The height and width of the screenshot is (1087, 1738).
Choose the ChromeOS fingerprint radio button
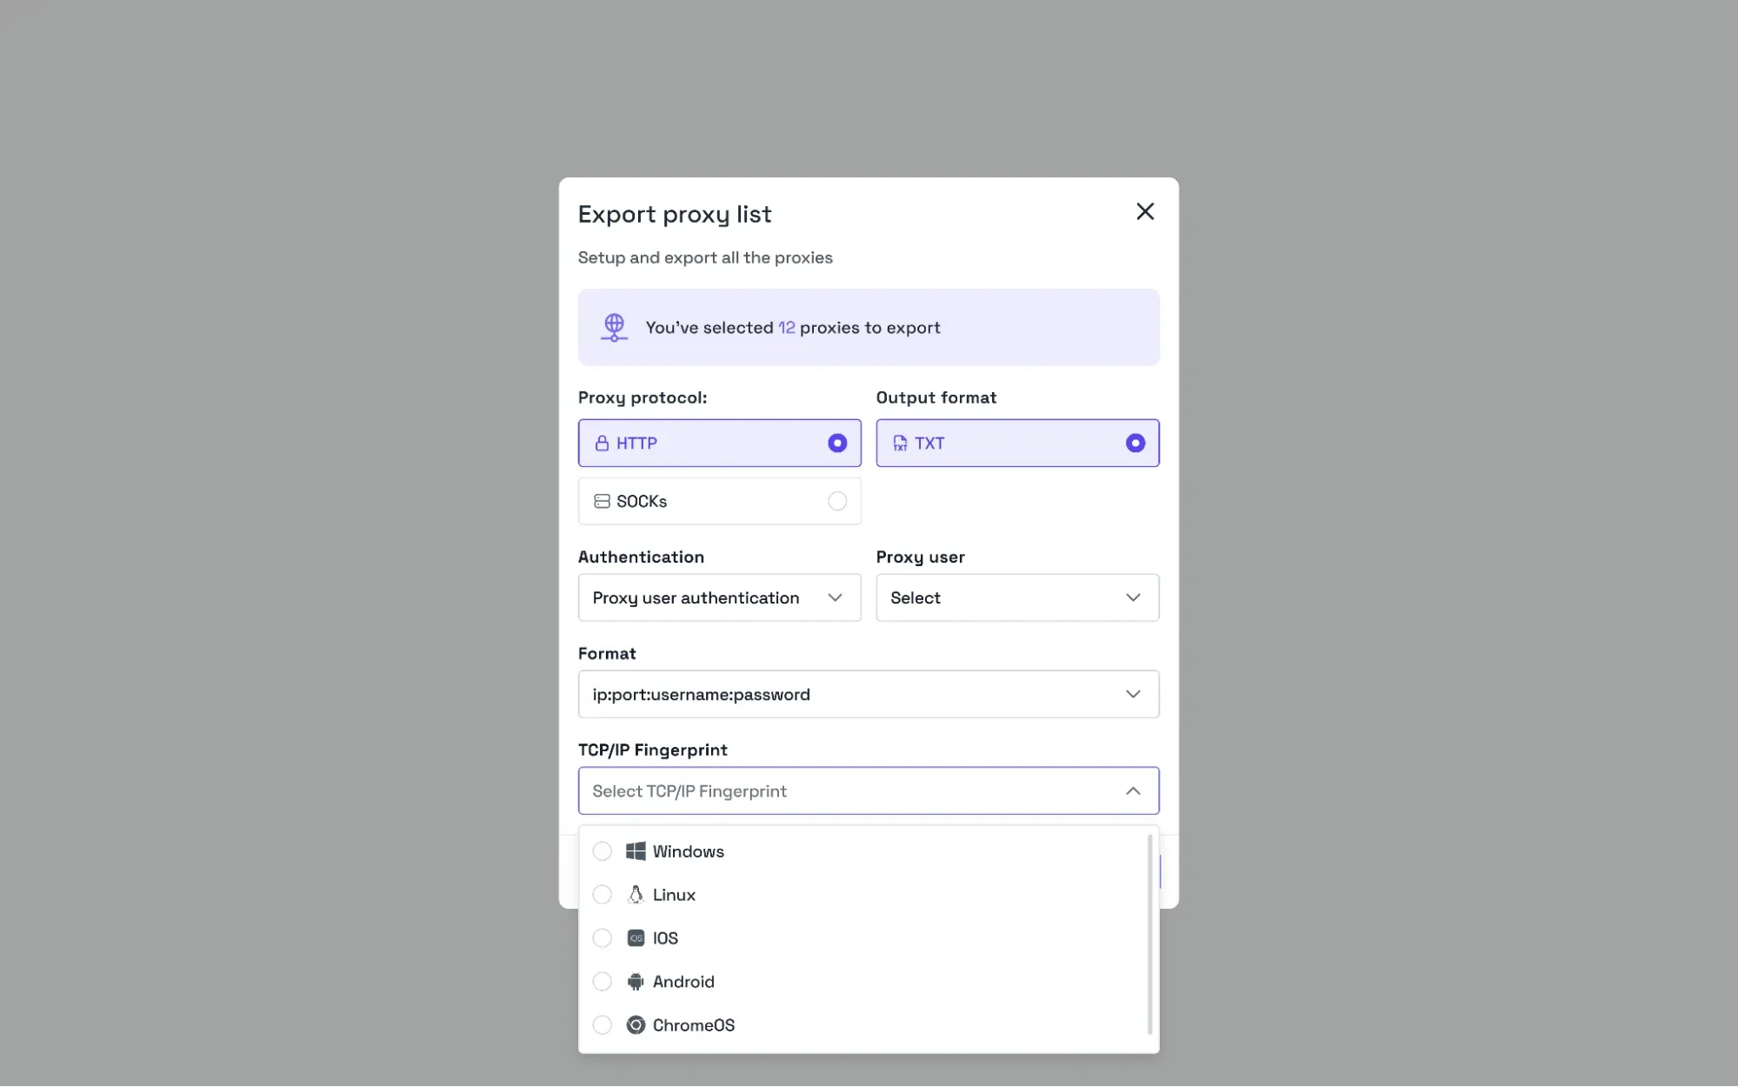pyautogui.click(x=602, y=1025)
